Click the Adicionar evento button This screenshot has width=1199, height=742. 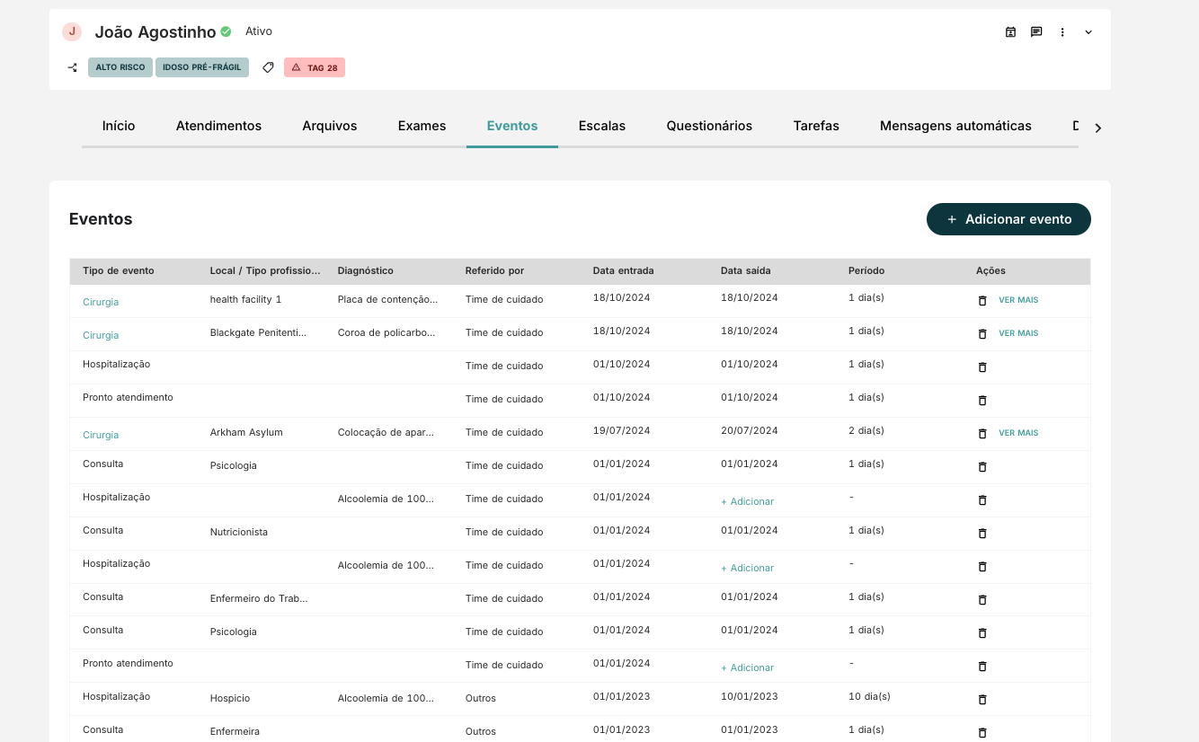click(x=1008, y=219)
